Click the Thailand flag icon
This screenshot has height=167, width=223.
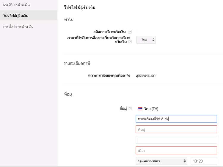(x=140, y=109)
